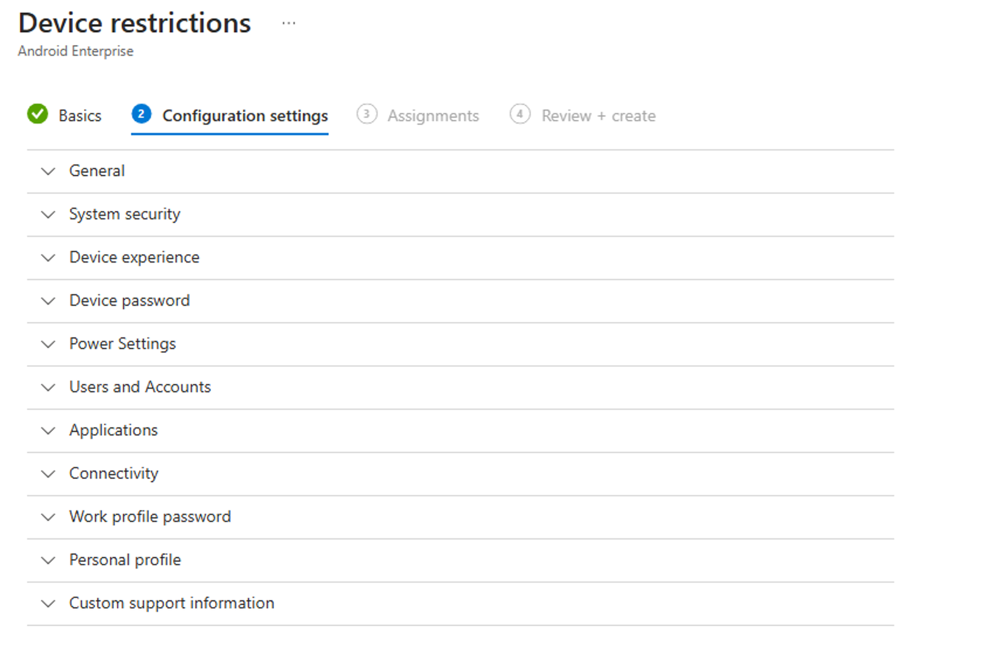Click the numbered circle for step 4
The height and width of the screenshot is (670, 989).
(520, 114)
